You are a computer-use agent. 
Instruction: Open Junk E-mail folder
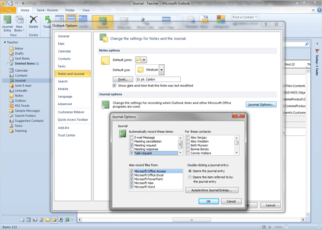[23, 85]
